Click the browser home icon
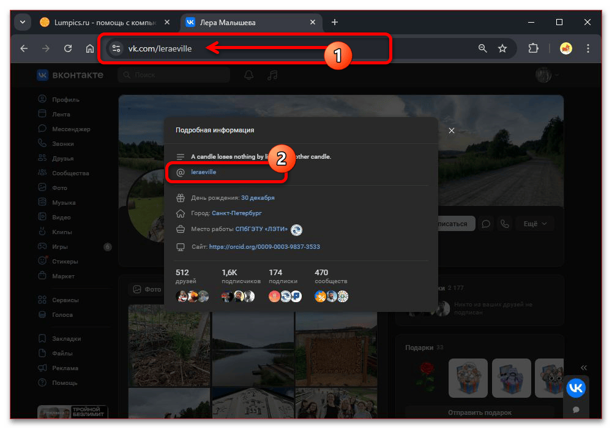This screenshot has width=612, height=429. point(90,48)
